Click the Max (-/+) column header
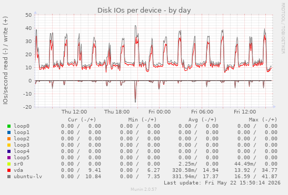 point(263,120)
